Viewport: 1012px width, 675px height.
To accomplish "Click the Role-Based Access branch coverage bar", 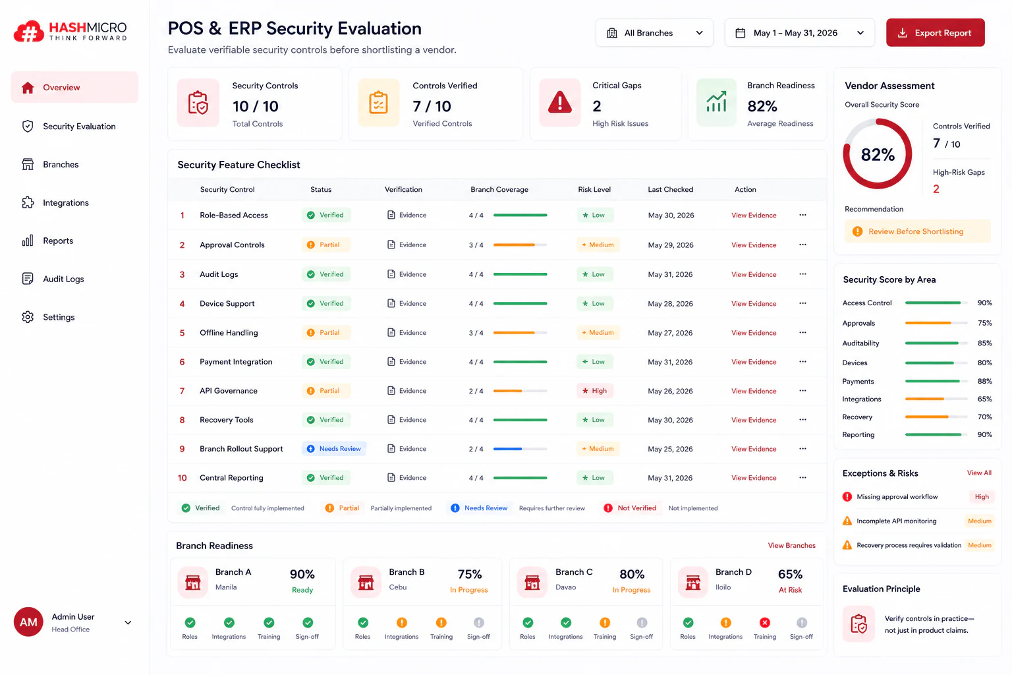I will [x=520, y=216].
